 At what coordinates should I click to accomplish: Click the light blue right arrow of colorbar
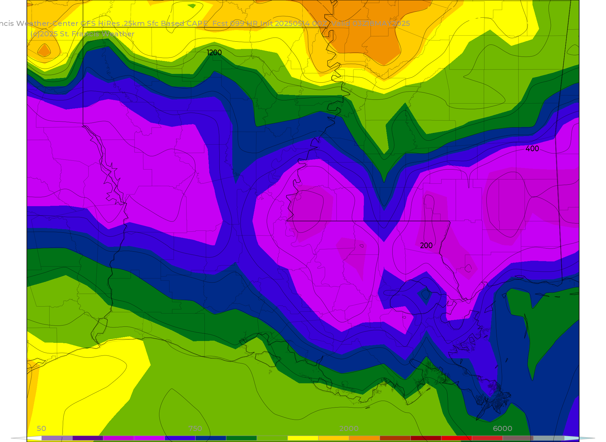point(579,438)
